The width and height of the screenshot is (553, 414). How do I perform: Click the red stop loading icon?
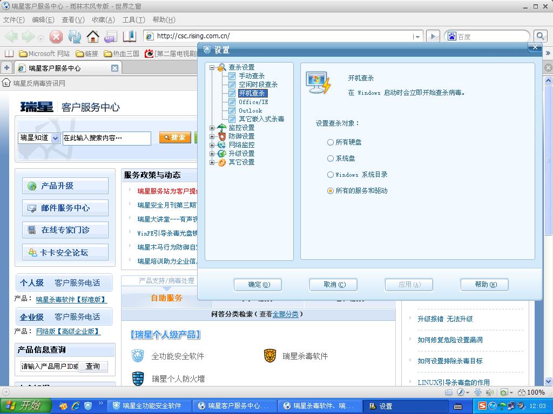click(x=56, y=36)
